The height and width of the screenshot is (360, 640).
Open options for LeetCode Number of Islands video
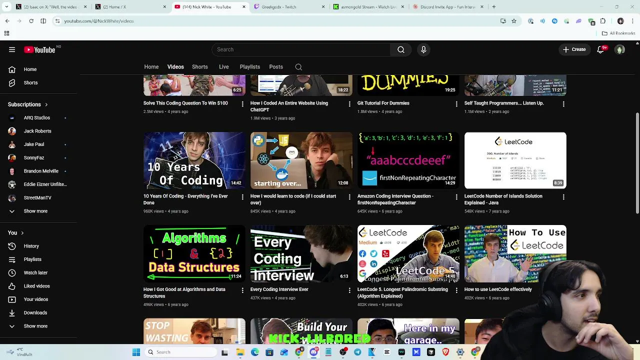(x=563, y=197)
